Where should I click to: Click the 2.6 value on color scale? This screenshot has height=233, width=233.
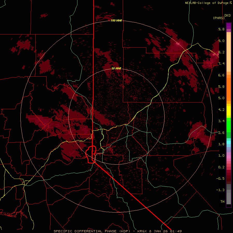[x=221, y=133]
